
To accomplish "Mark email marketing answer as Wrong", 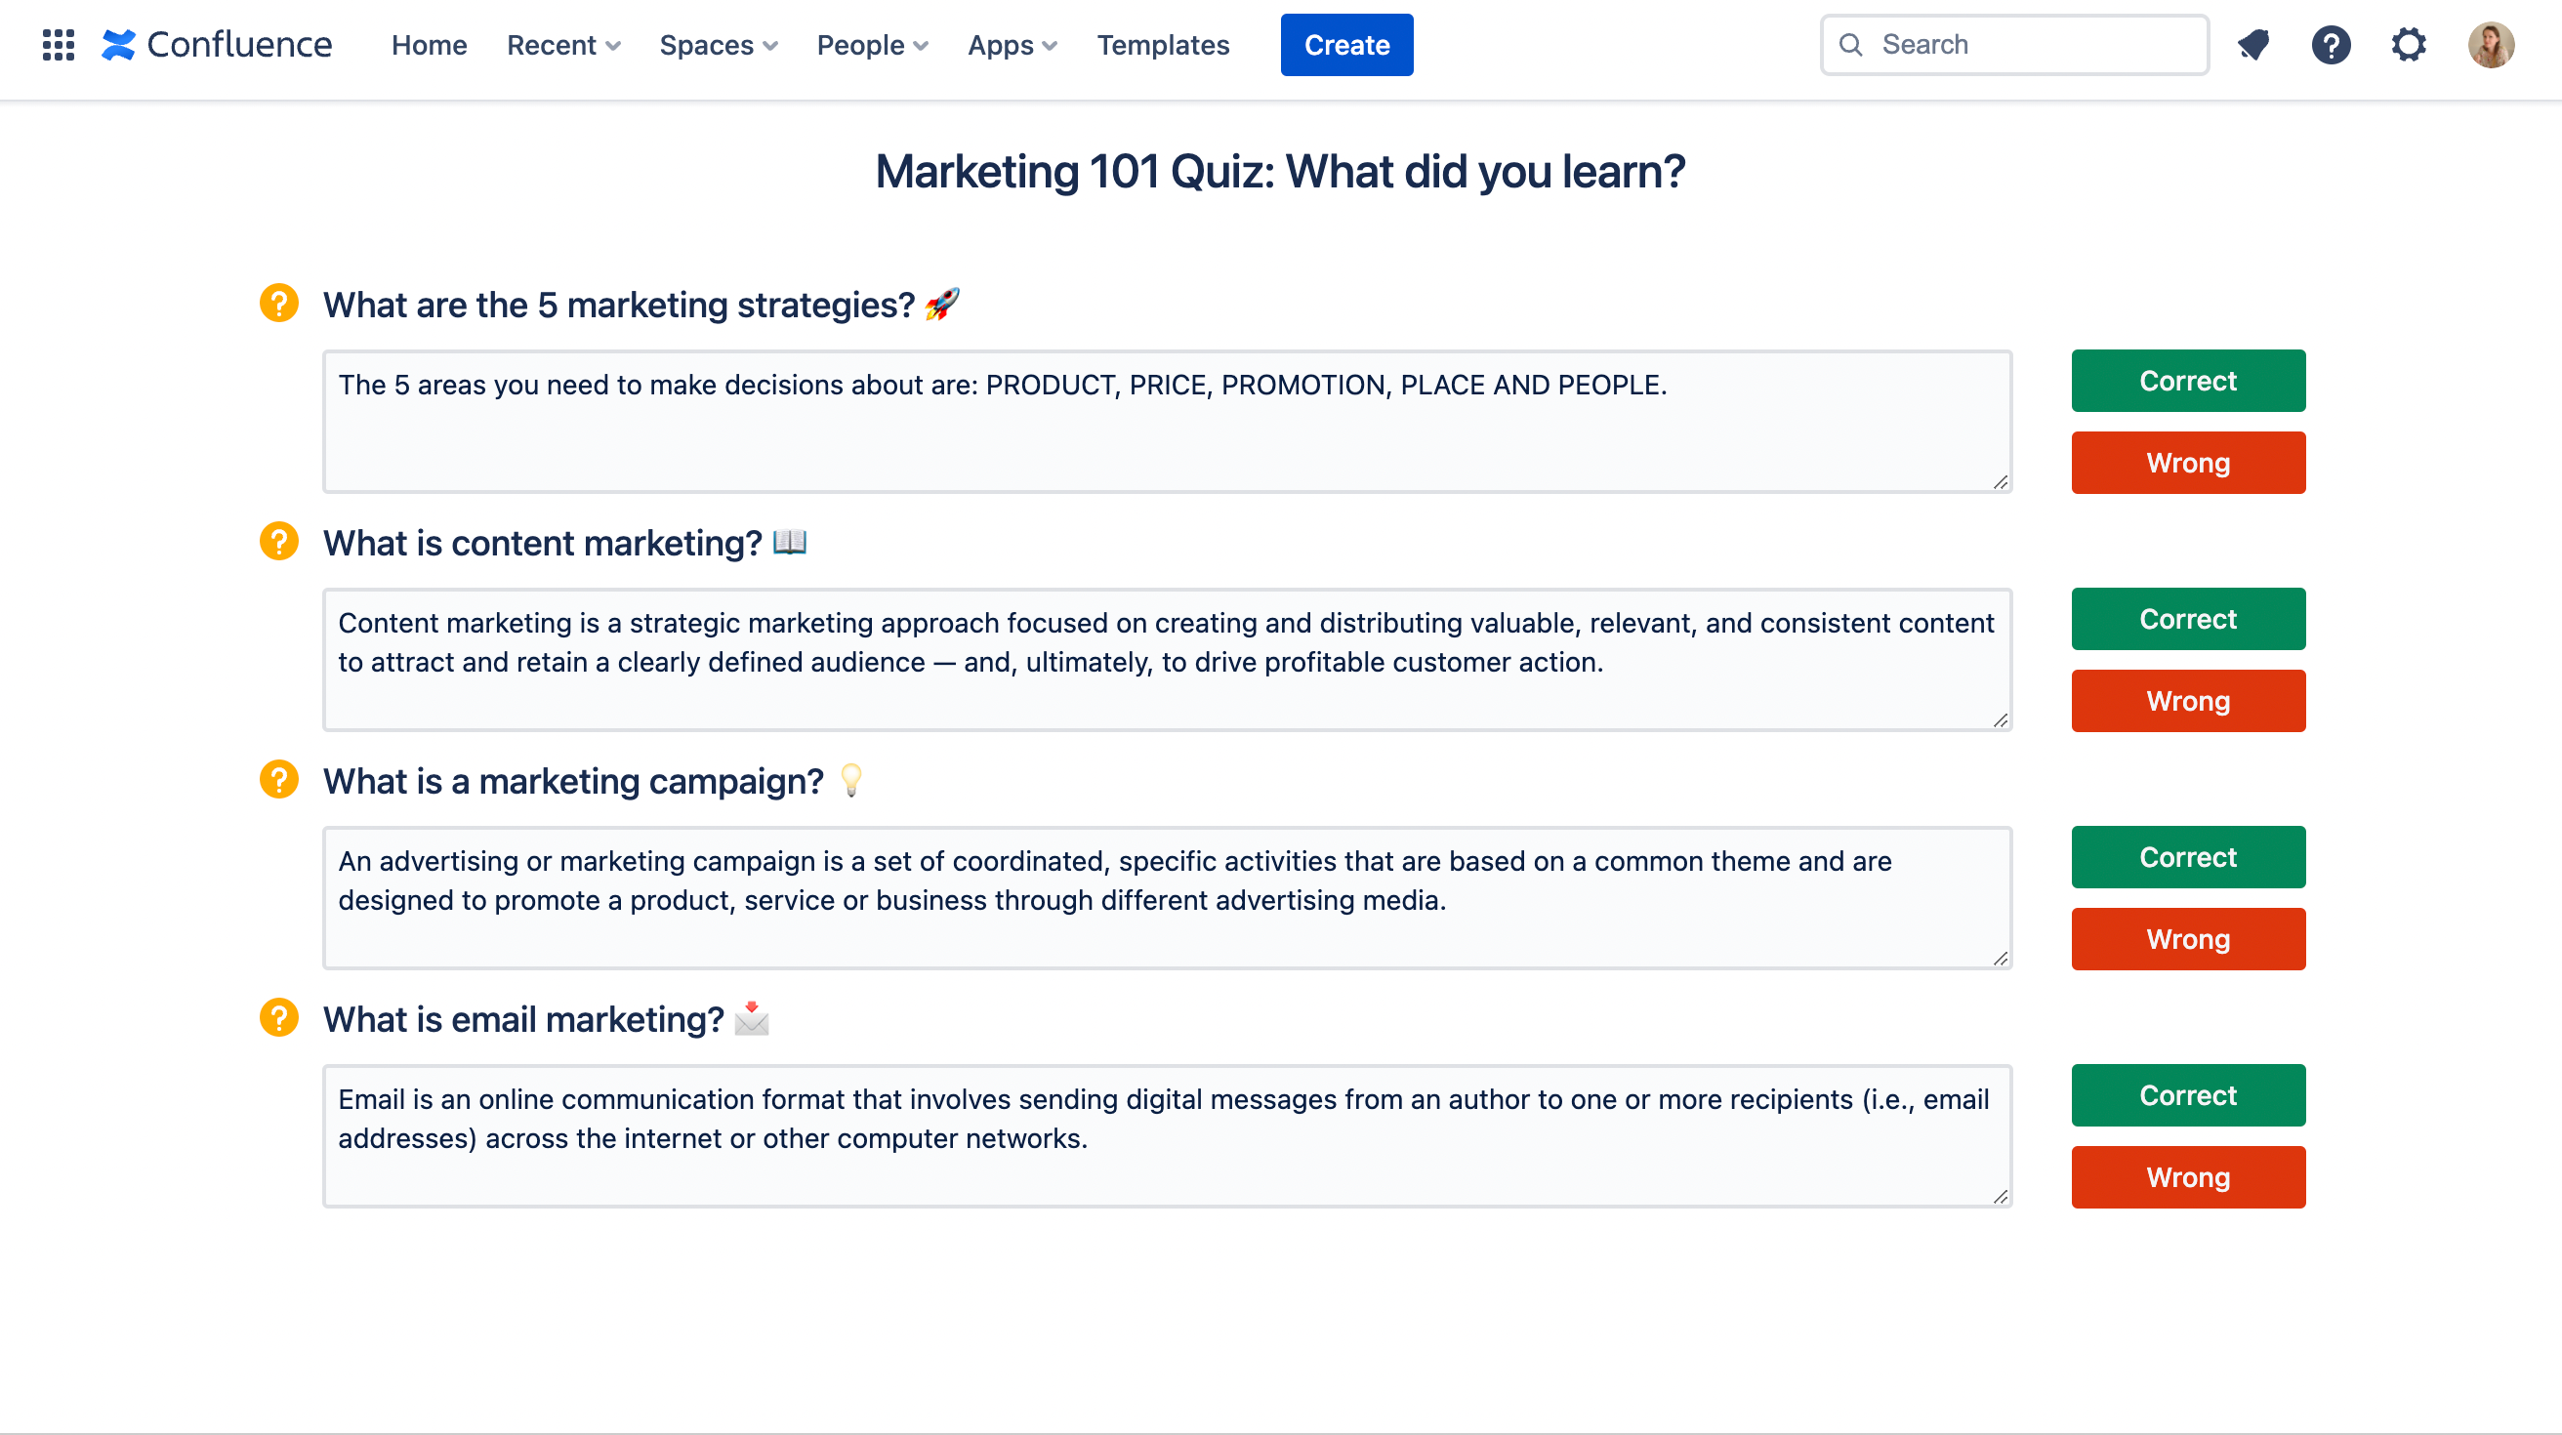I will click(2188, 1177).
